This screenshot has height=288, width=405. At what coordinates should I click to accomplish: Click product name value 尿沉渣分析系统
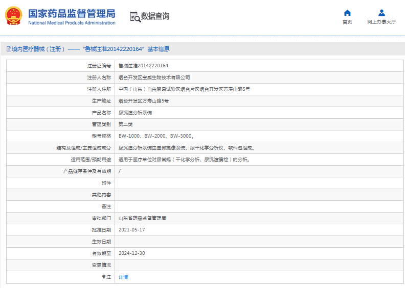click(x=135, y=113)
